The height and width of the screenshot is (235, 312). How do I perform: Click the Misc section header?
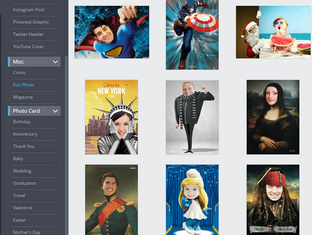pos(34,62)
